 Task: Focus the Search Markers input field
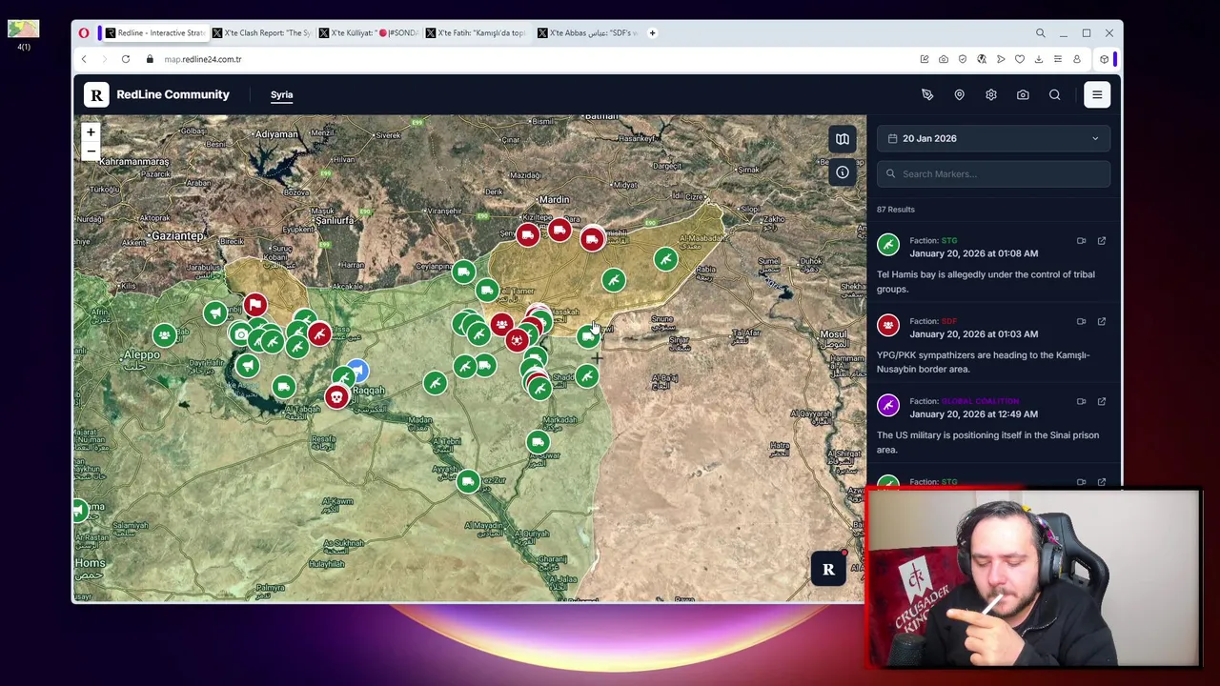pyautogui.click(x=993, y=173)
